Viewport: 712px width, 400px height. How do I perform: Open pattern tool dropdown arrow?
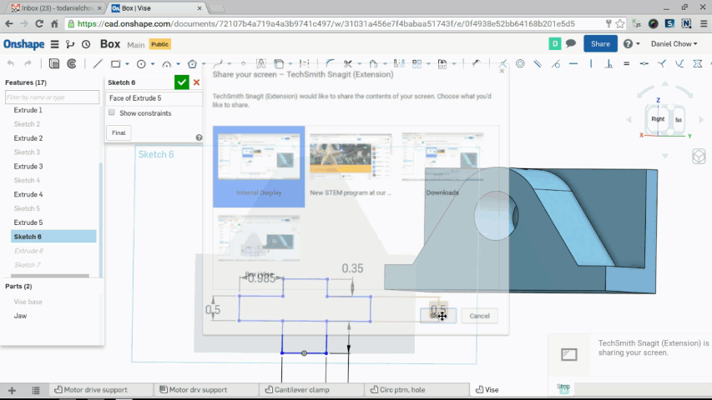click(428, 64)
